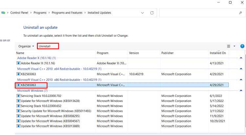
Task: Sort by the Name column header
Action: click(20, 53)
